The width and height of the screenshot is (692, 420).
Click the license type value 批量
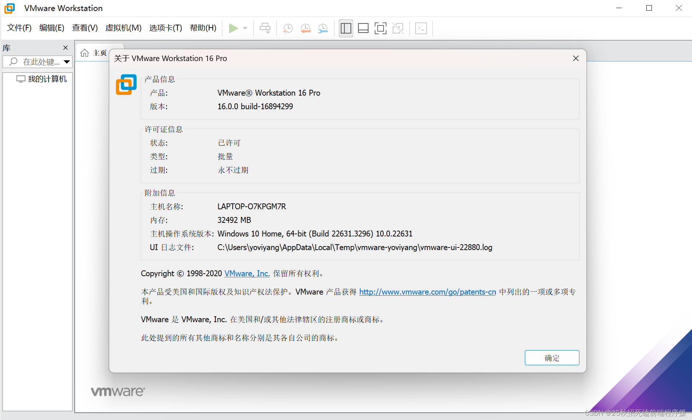click(x=225, y=157)
